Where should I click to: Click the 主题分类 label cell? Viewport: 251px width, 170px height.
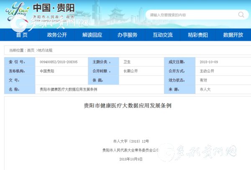104,62
